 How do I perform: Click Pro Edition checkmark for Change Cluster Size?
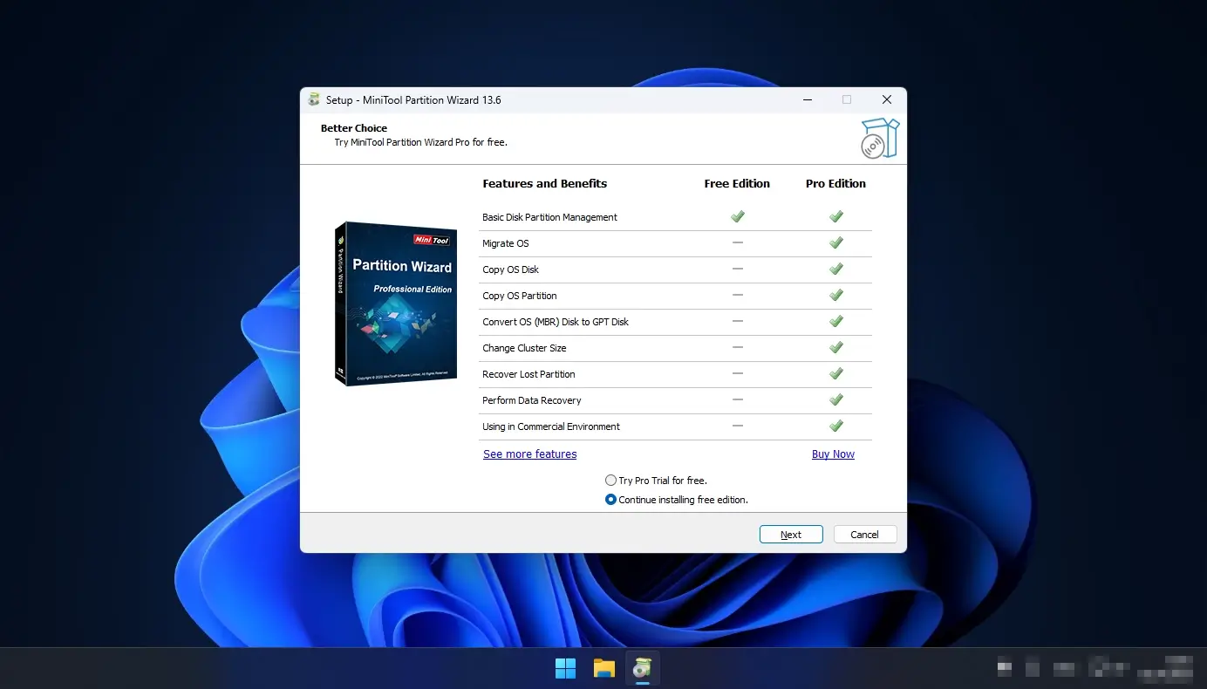coord(836,347)
